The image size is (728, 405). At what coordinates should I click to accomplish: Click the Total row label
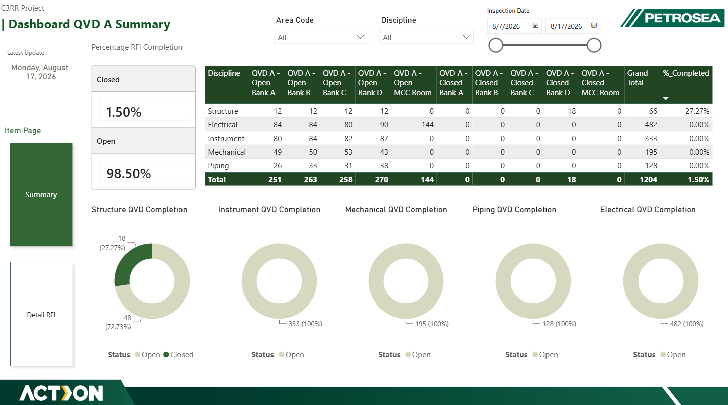(x=217, y=179)
